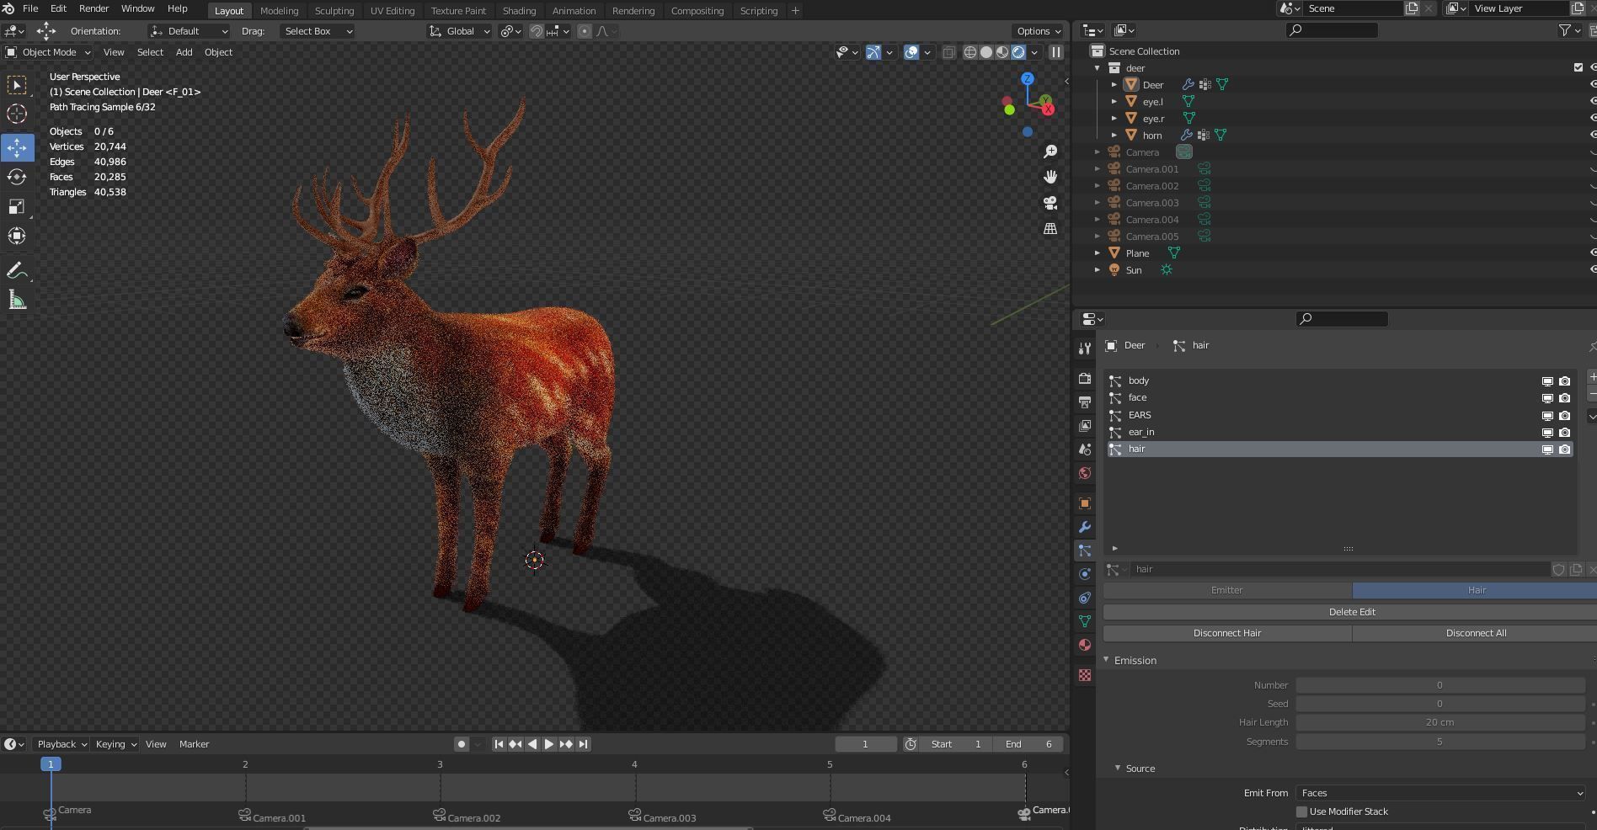Switch to solid viewport shading
This screenshot has height=830, width=1597.
[986, 52]
